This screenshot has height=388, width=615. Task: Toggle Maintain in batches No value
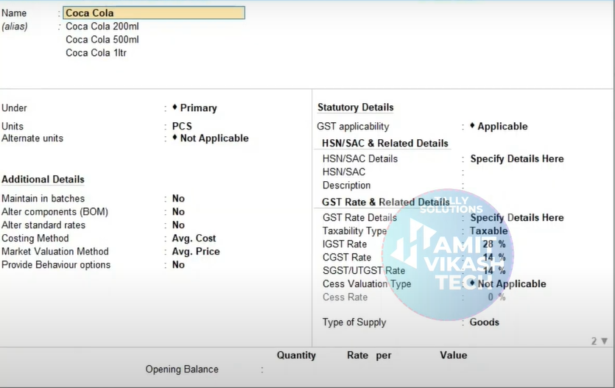pyautogui.click(x=178, y=198)
